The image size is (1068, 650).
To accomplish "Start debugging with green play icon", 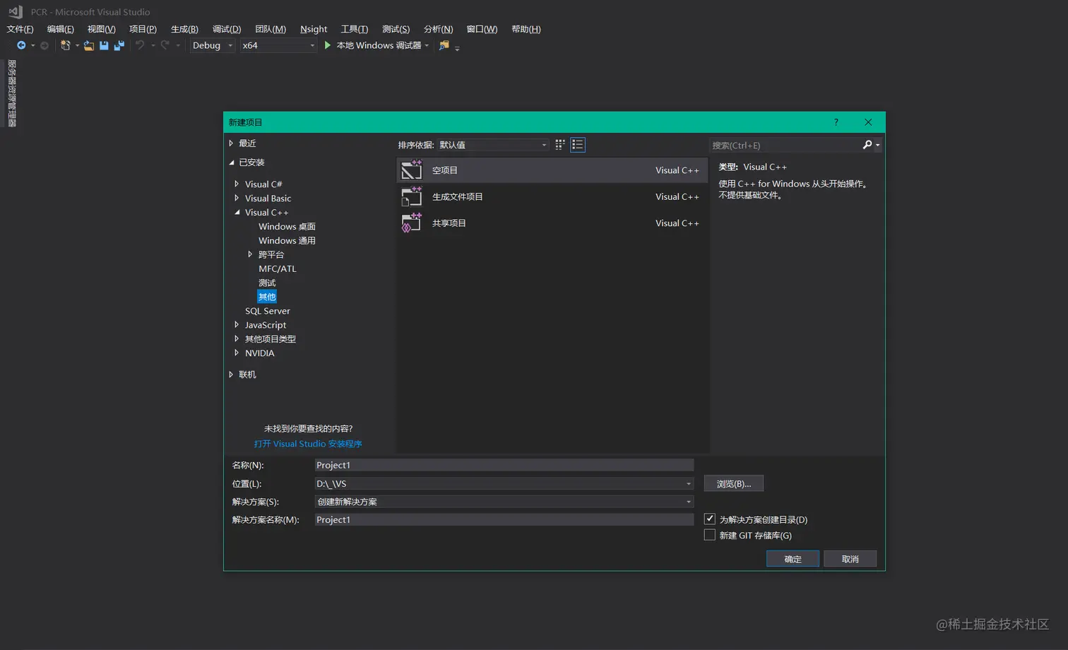I will click(327, 45).
